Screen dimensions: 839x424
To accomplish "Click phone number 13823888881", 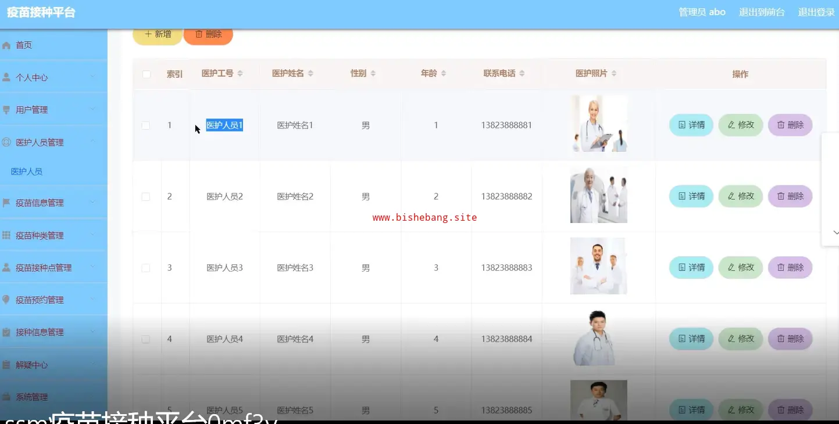I will click(x=506, y=125).
